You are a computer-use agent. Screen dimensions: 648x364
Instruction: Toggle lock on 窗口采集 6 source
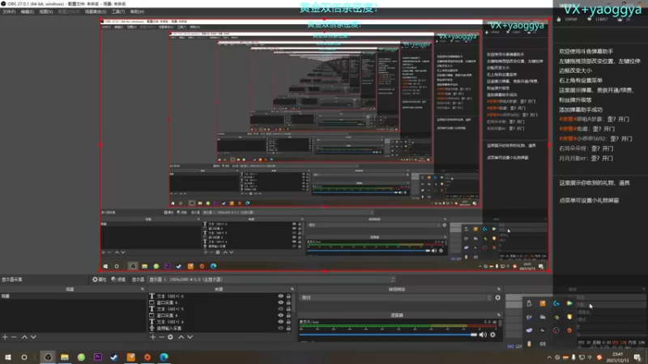(288, 303)
